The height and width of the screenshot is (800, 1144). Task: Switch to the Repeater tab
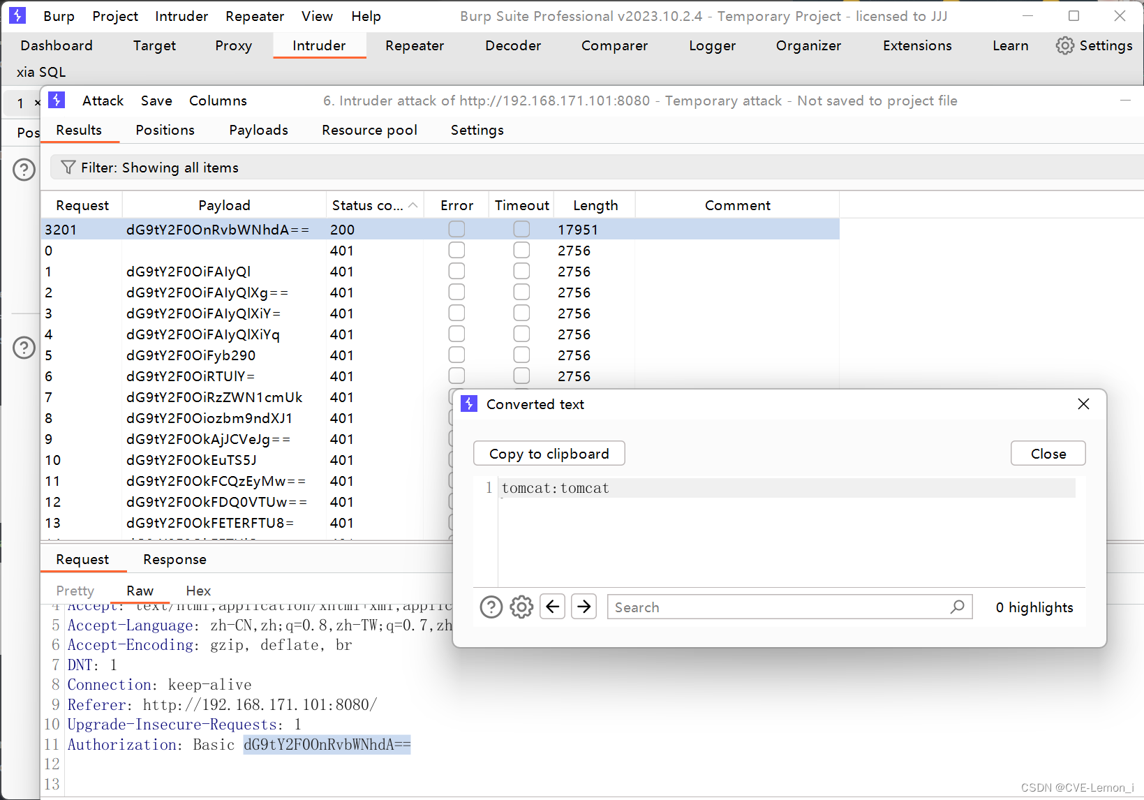coord(415,45)
